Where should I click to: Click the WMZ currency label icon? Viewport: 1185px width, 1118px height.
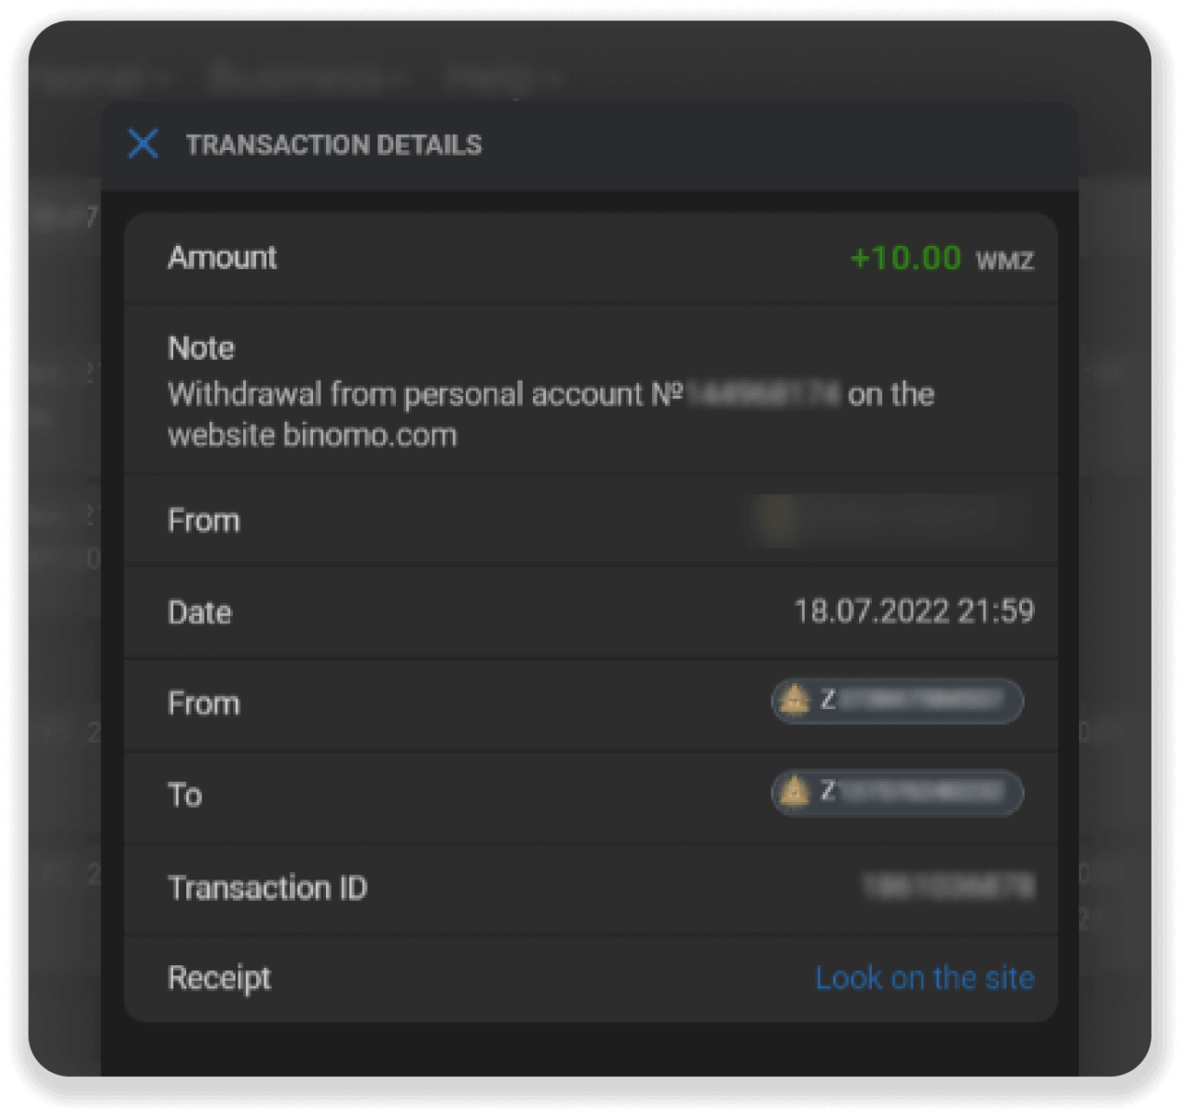click(1004, 260)
